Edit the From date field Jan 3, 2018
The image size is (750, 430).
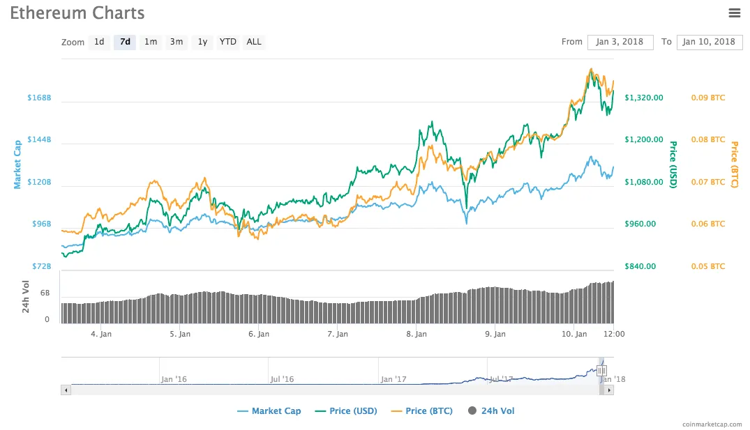point(620,42)
